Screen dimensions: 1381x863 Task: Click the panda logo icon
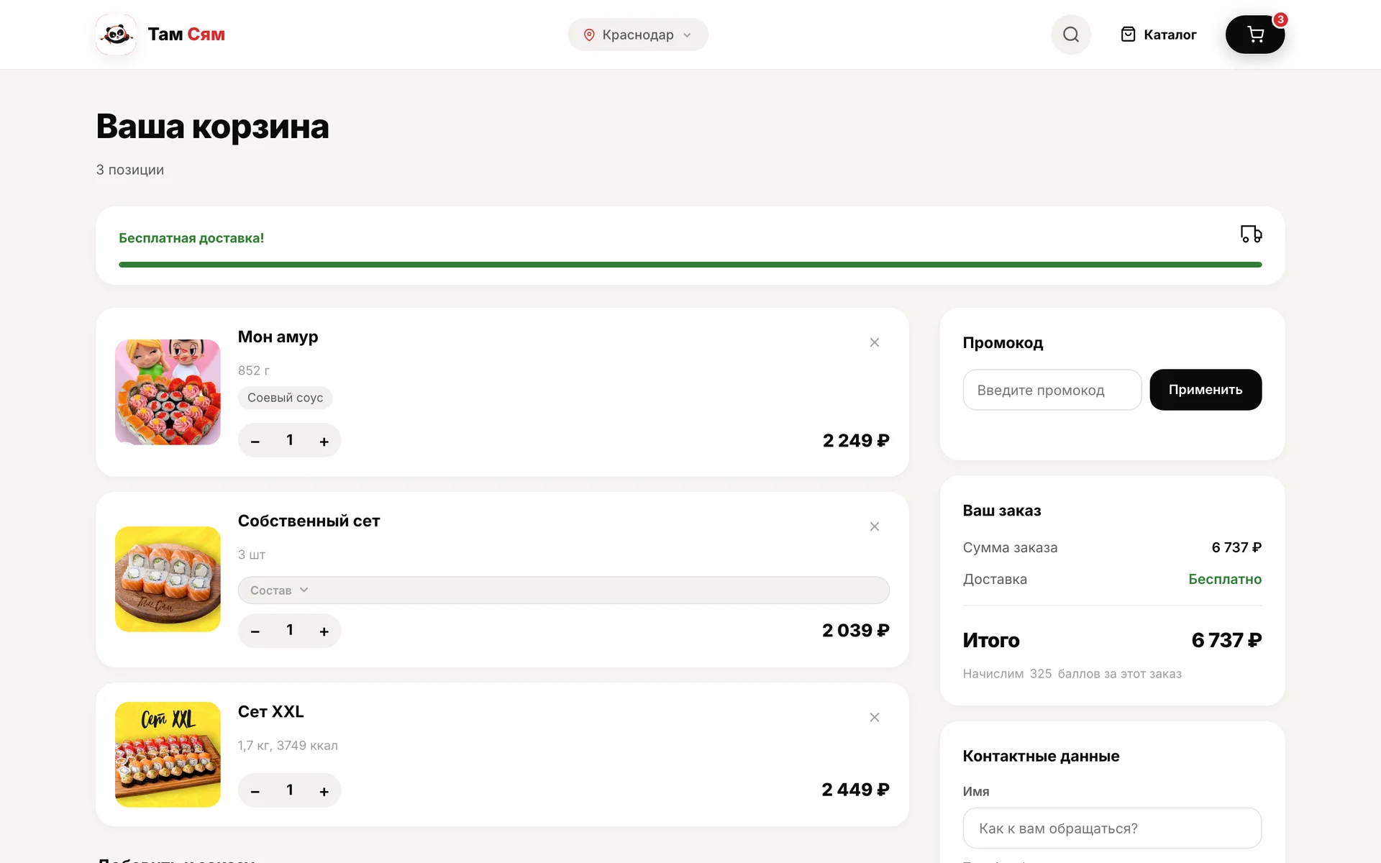[116, 34]
